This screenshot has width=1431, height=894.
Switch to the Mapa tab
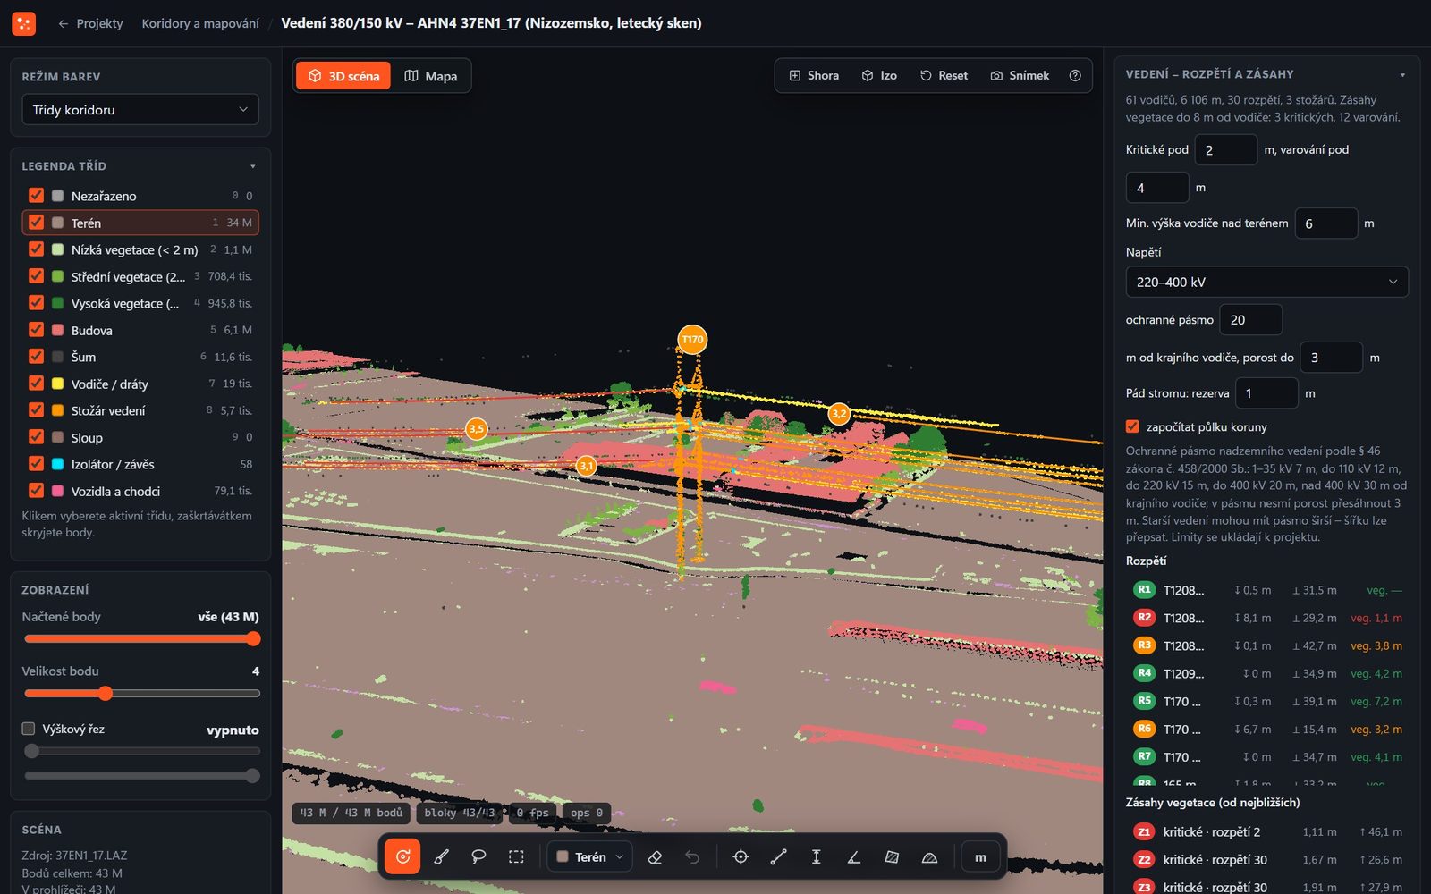[x=431, y=76]
